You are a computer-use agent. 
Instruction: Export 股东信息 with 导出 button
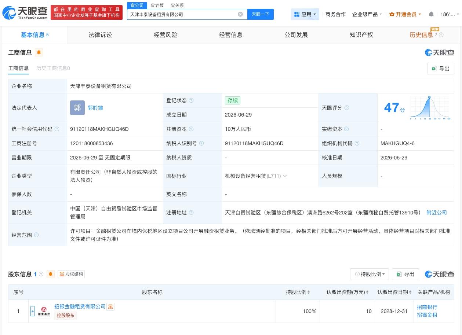point(405,274)
